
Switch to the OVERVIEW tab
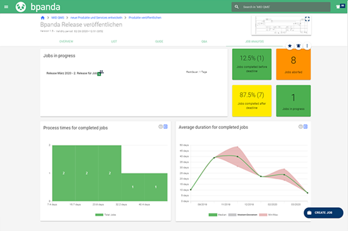[66, 41]
